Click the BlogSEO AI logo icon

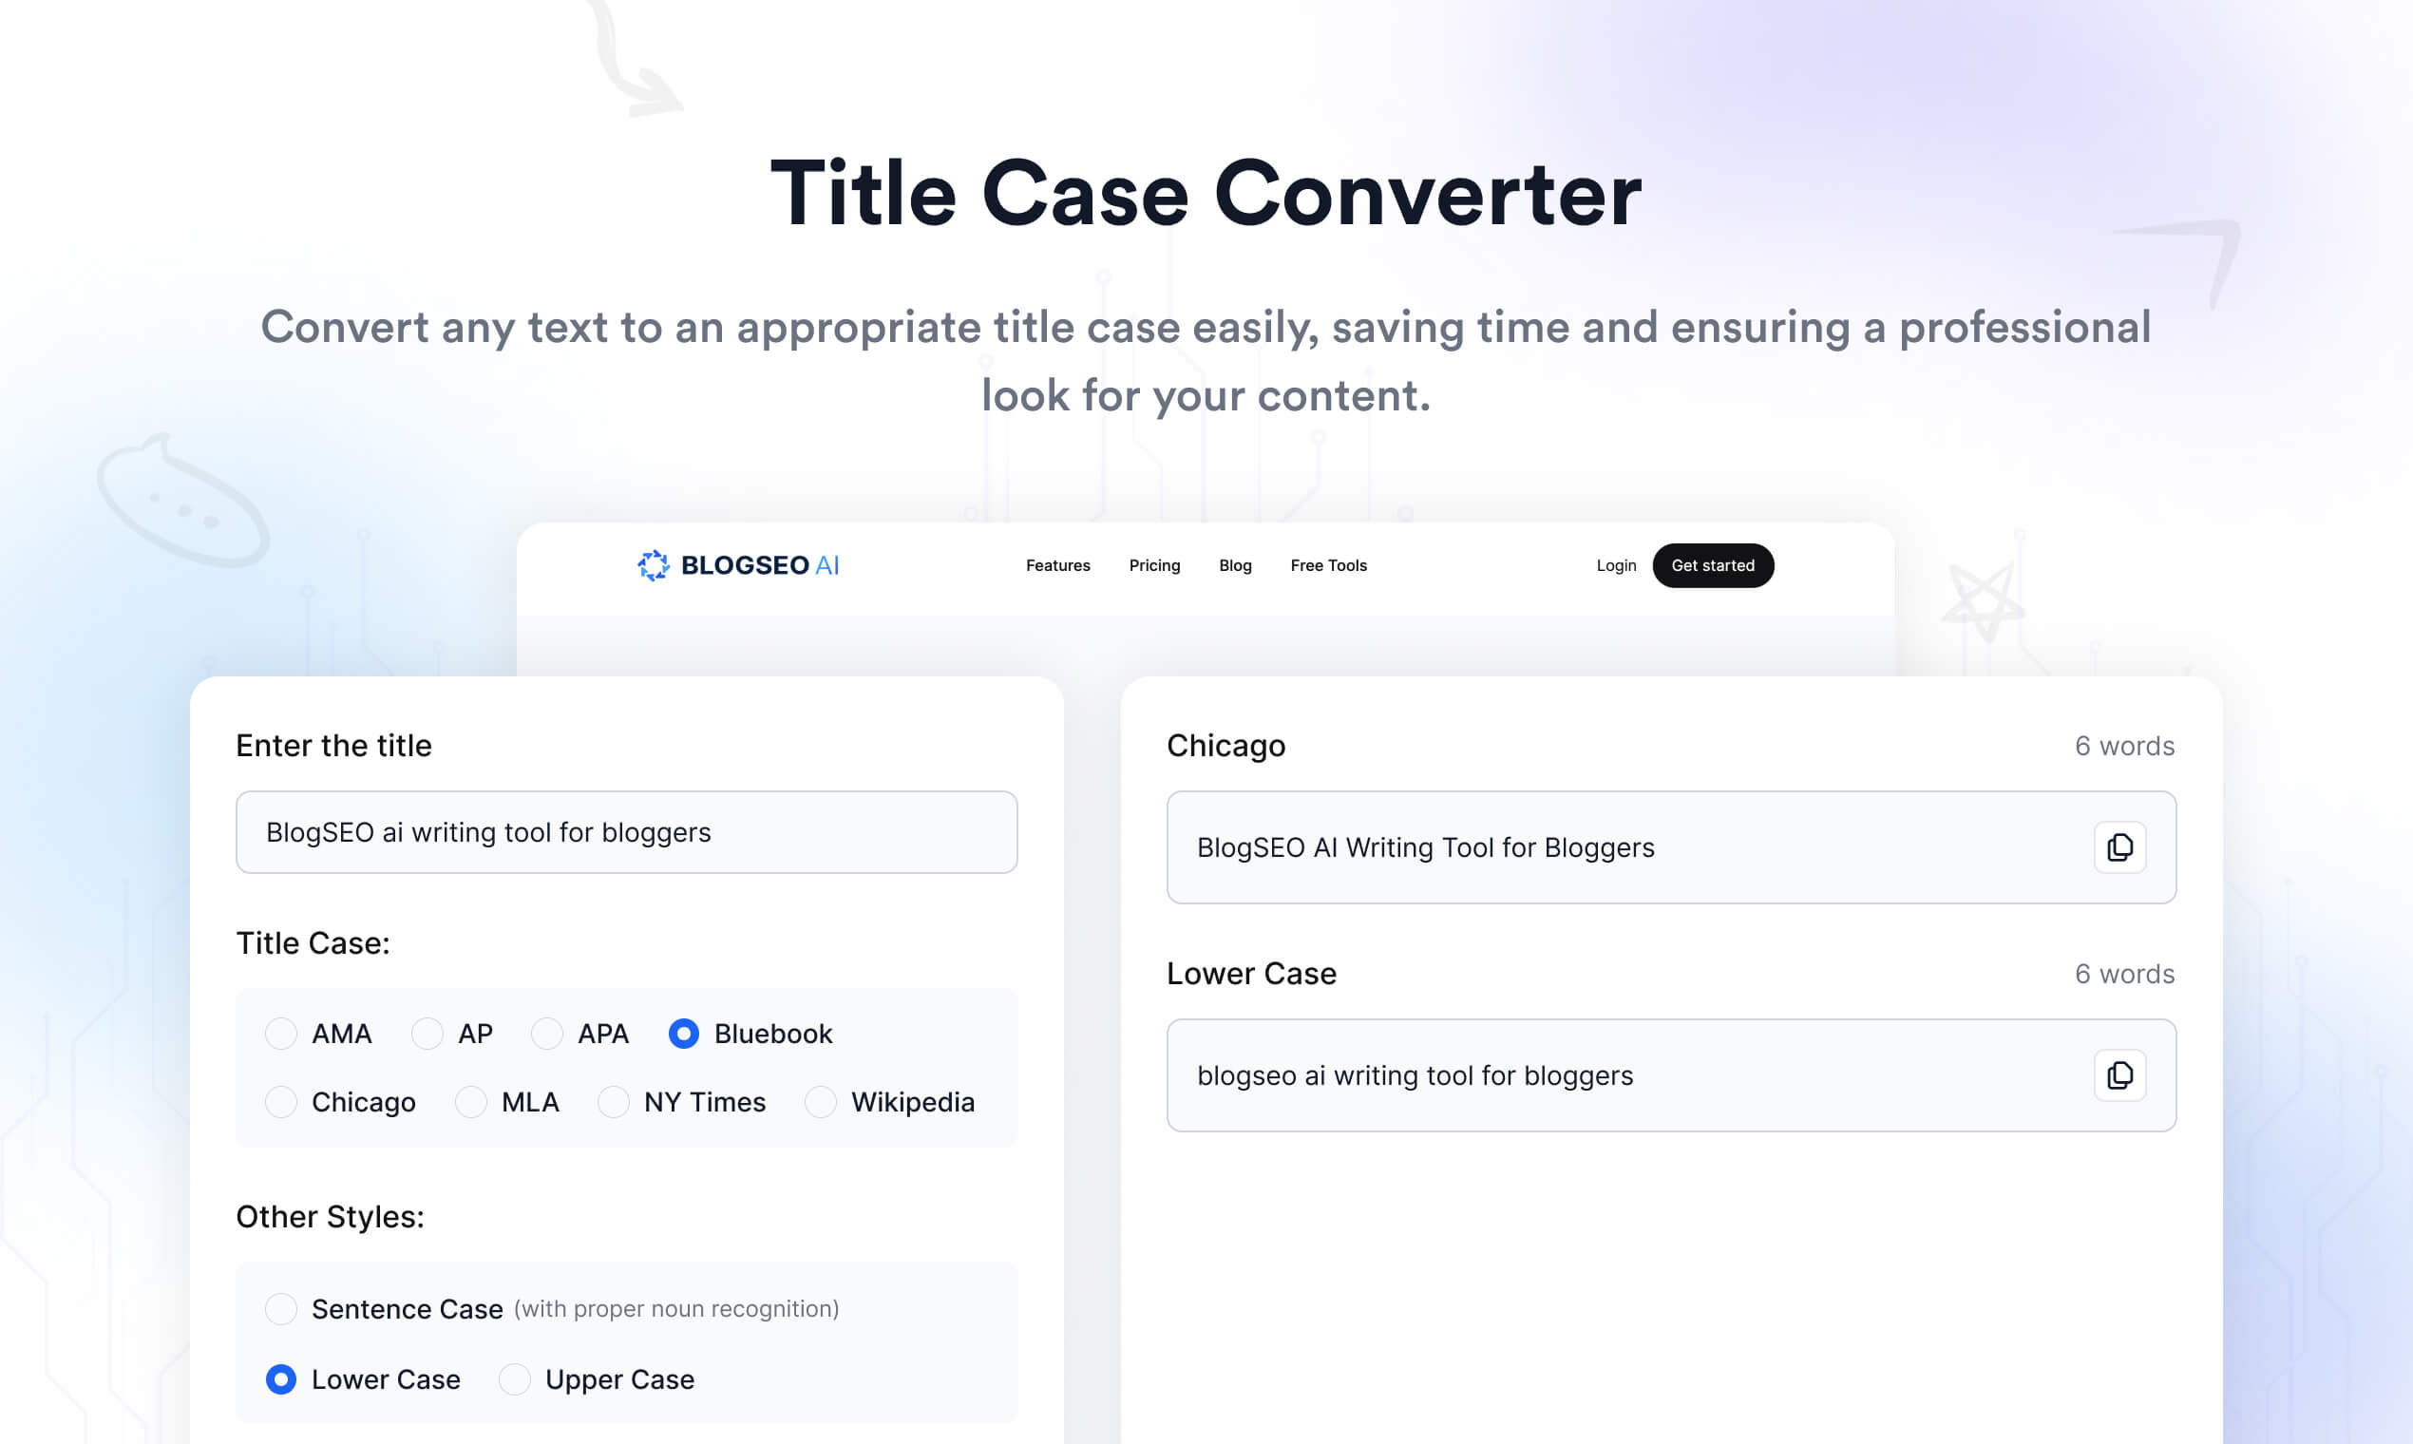(654, 564)
